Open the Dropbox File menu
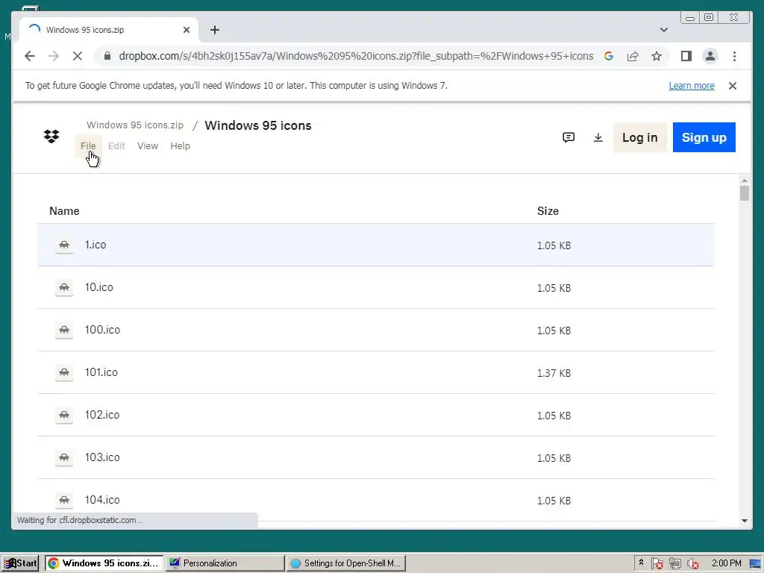Viewport: 764px width, 573px height. coord(88,145)
